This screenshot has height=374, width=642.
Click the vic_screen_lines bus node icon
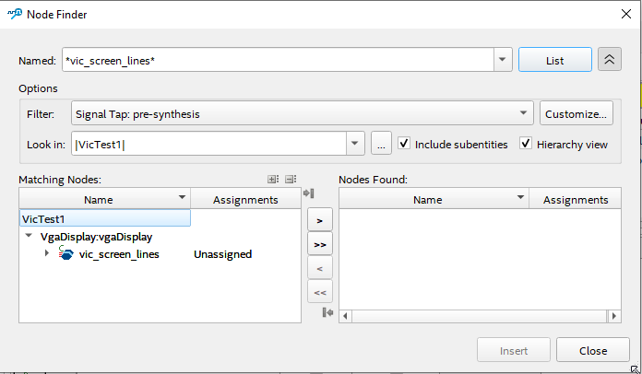tap(66, 253)
